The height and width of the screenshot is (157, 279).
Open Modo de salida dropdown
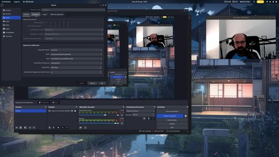click(x=73, y=10)
